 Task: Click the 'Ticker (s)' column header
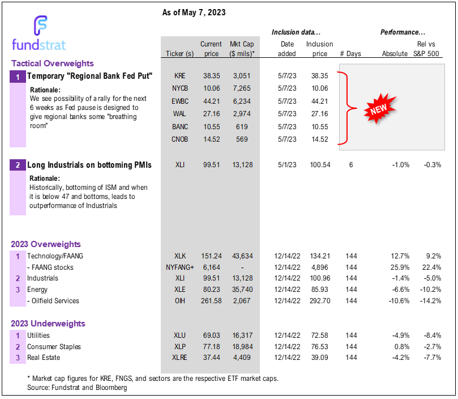point(180,54)
